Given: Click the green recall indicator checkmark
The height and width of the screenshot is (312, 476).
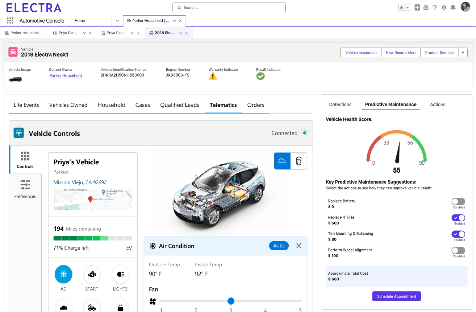Looking at the screenshot, I should [260, 76].
